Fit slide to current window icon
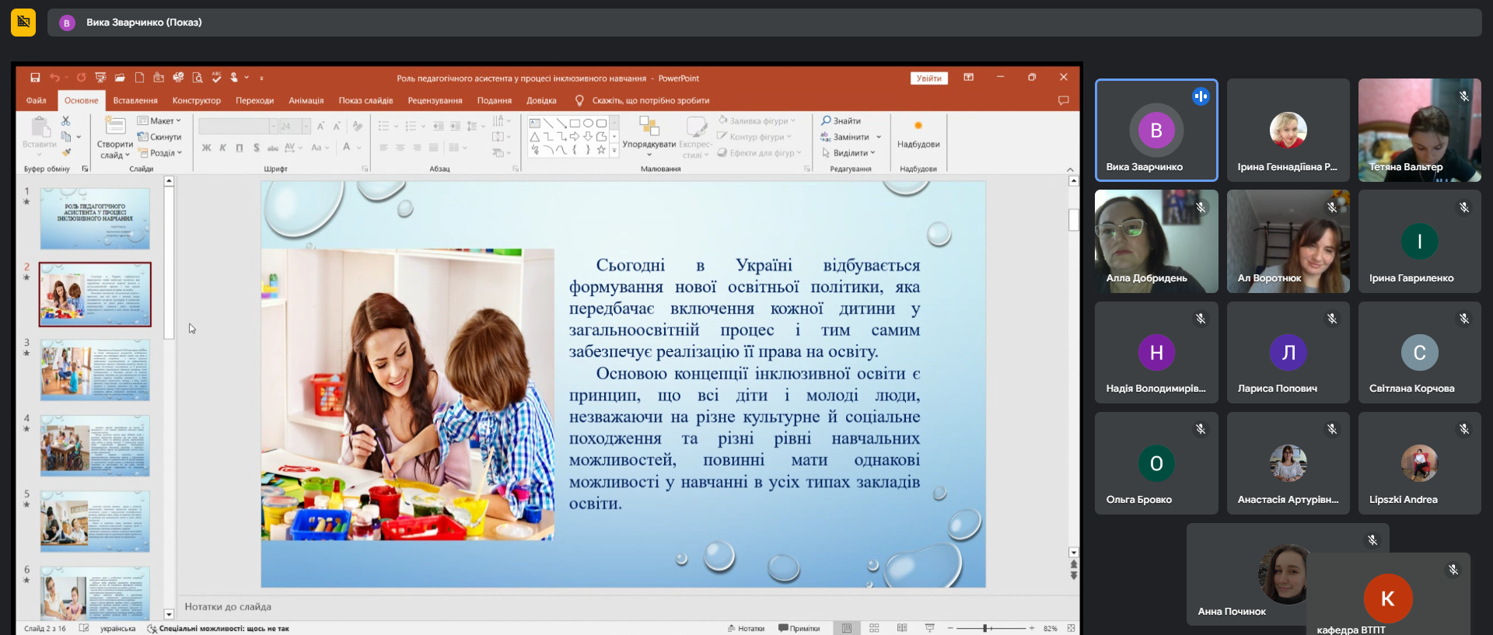The width and height of the screenshot is (1493, 635). (x=1071, y=628)
